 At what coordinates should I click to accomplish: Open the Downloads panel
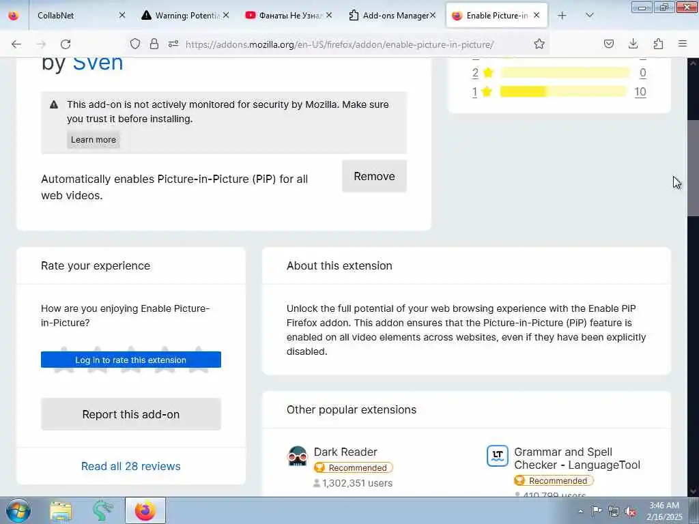tap(633, 44)
